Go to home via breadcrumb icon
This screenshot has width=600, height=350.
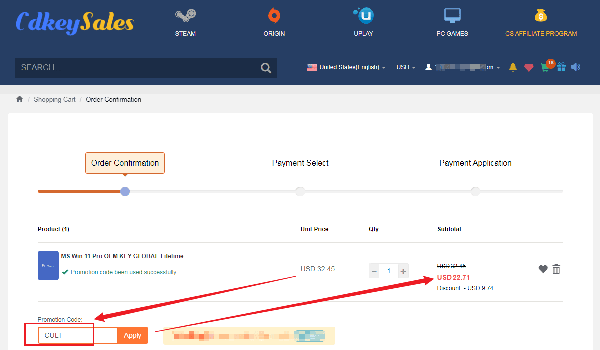tap(20, 99)
